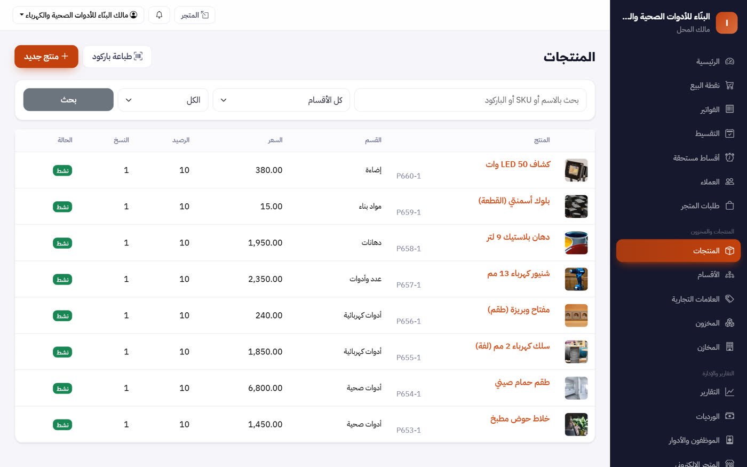Click the طلبات المتجر bag icon

[729, 205]
